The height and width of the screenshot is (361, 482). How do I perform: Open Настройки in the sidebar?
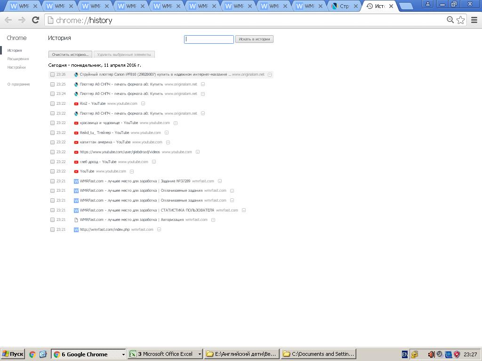point(16,67)
